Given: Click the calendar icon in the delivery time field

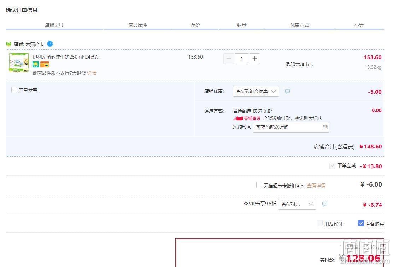Looking at the screenshot, I should click(x=325, y=127).
